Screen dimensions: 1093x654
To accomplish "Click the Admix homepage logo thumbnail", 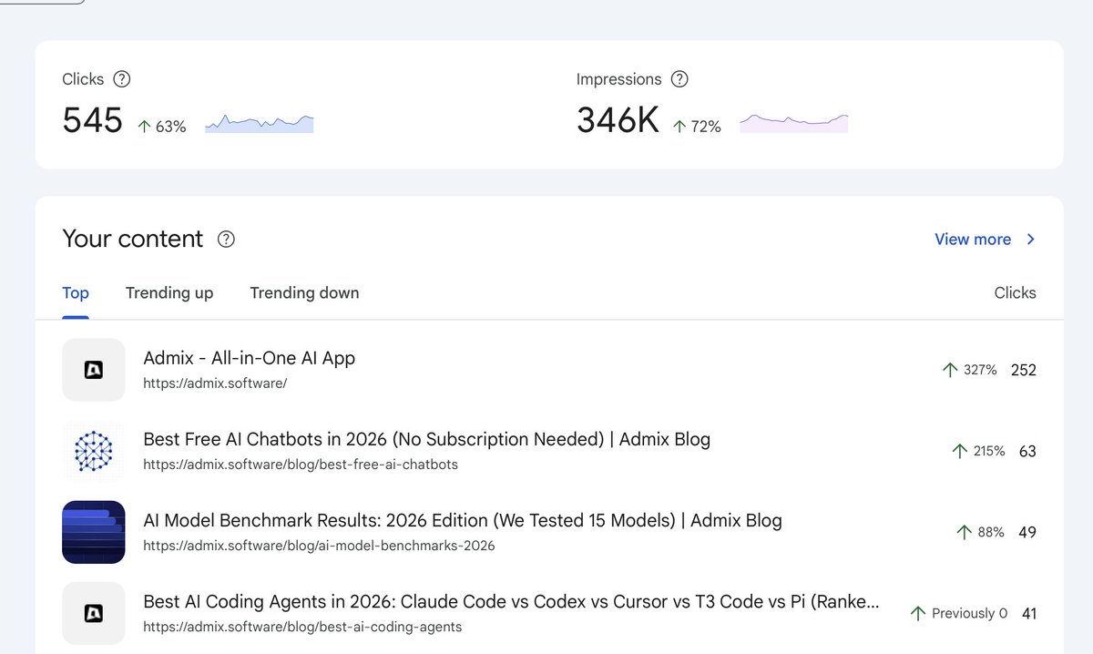I will pos(94,370).
